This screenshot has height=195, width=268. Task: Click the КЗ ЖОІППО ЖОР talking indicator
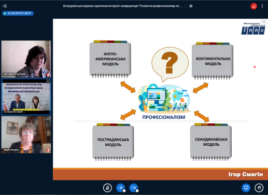click(x=18, y=13)
